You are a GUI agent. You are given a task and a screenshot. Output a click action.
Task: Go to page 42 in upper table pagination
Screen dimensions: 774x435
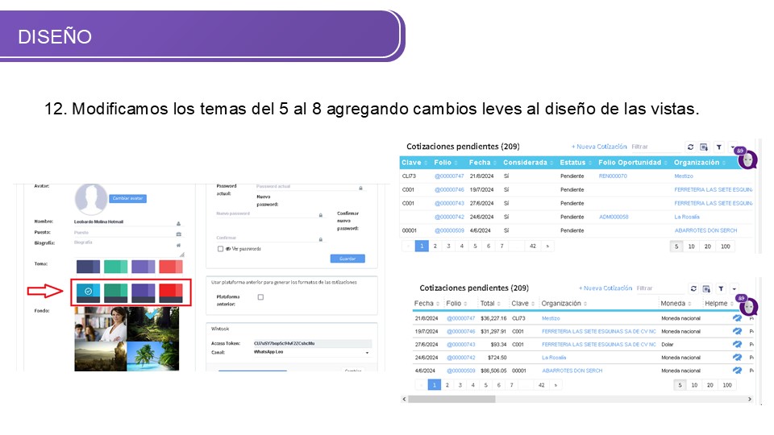coord(533,246)
